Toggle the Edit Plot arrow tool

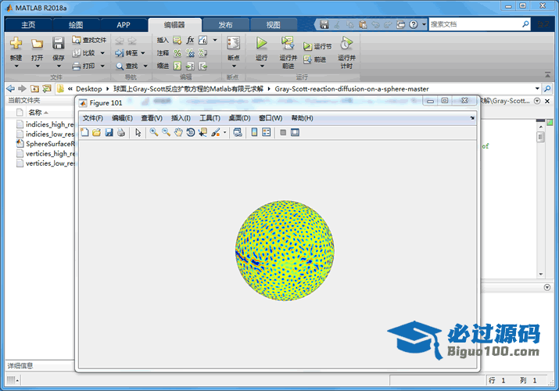[x=138, y=133]
